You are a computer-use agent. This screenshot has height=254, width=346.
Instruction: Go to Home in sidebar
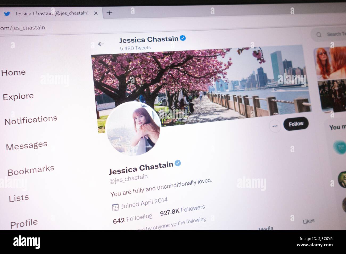tap(14, 72)
